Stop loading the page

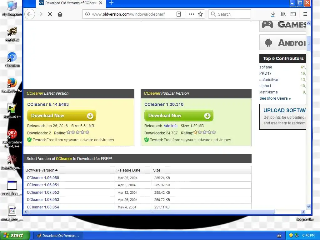pyautogui.click(x=50, y=14)
